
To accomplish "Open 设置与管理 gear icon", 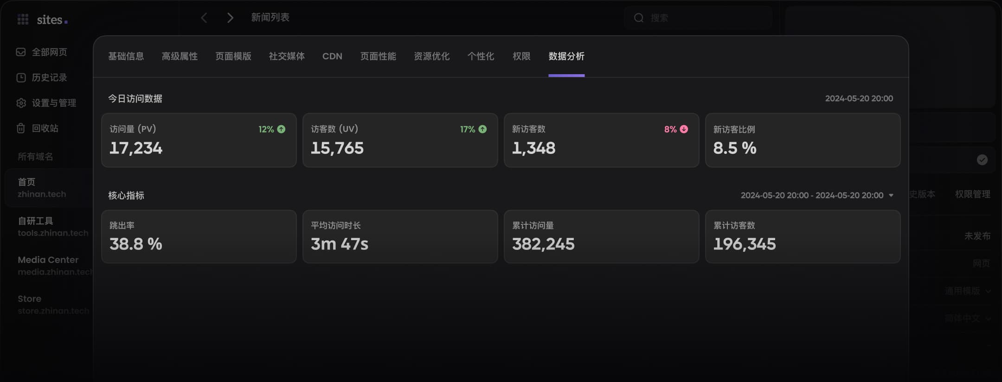I will click(x=21, y=103).
